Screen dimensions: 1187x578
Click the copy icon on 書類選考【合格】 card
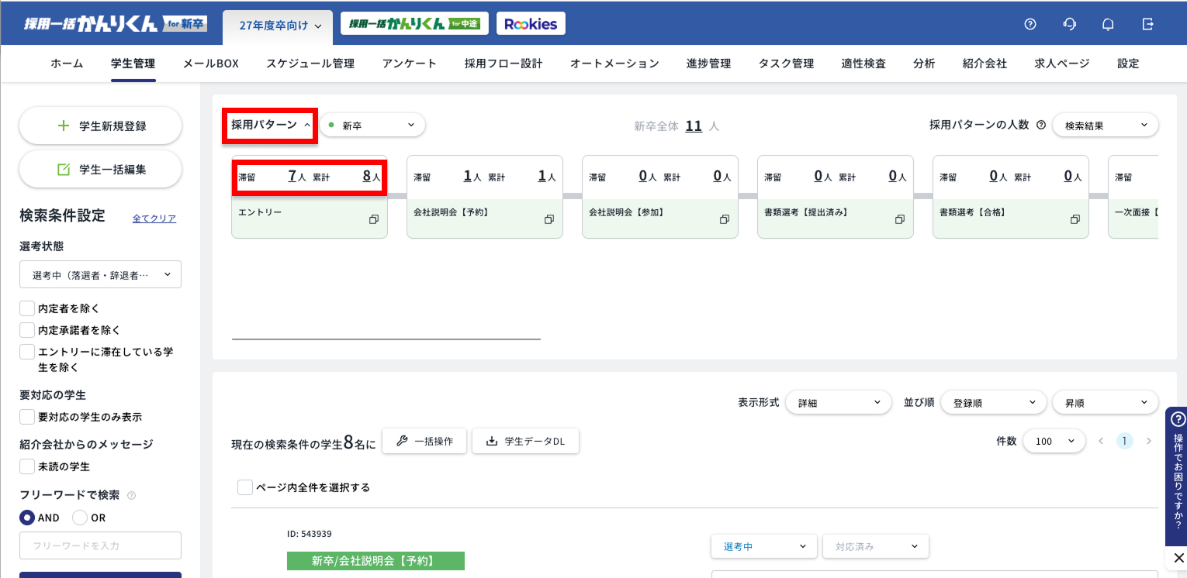coord(1075,219)
